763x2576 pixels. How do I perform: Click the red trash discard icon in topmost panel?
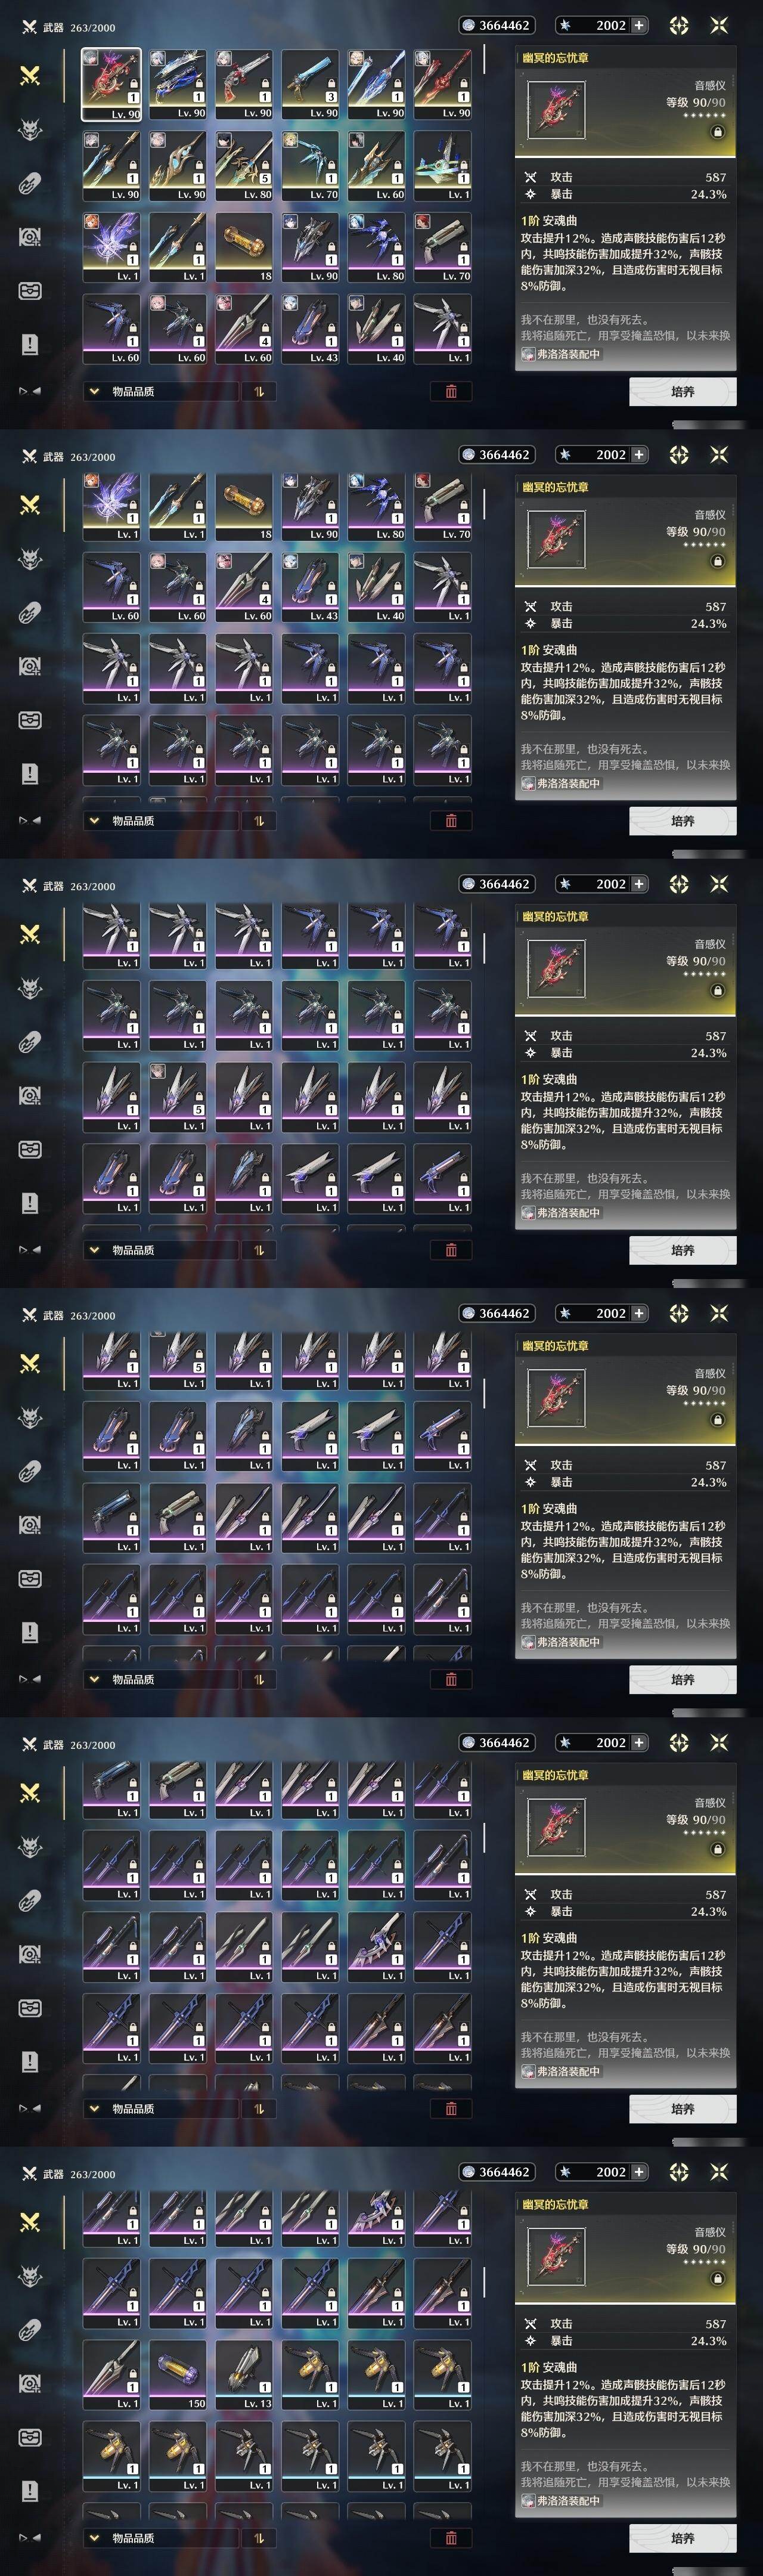pos(451,391)
